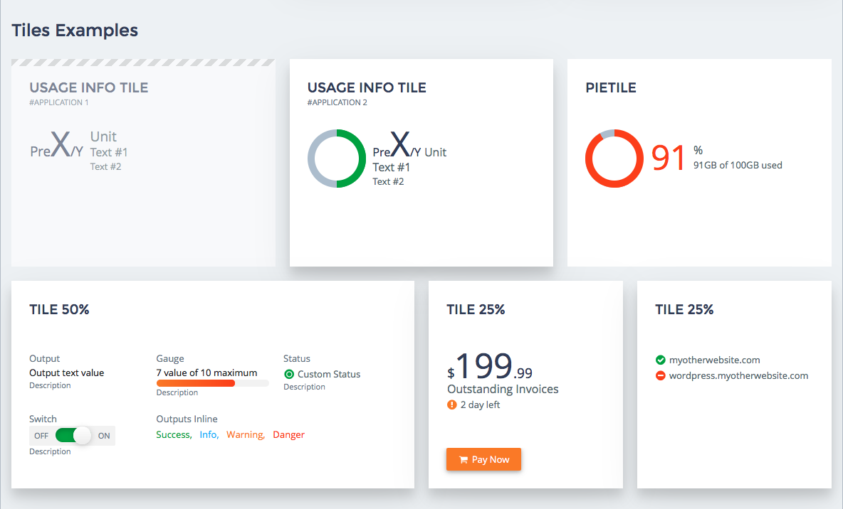Click the Info inline output text
Viewport: 843px width, 509px height.
click(209, 434)
